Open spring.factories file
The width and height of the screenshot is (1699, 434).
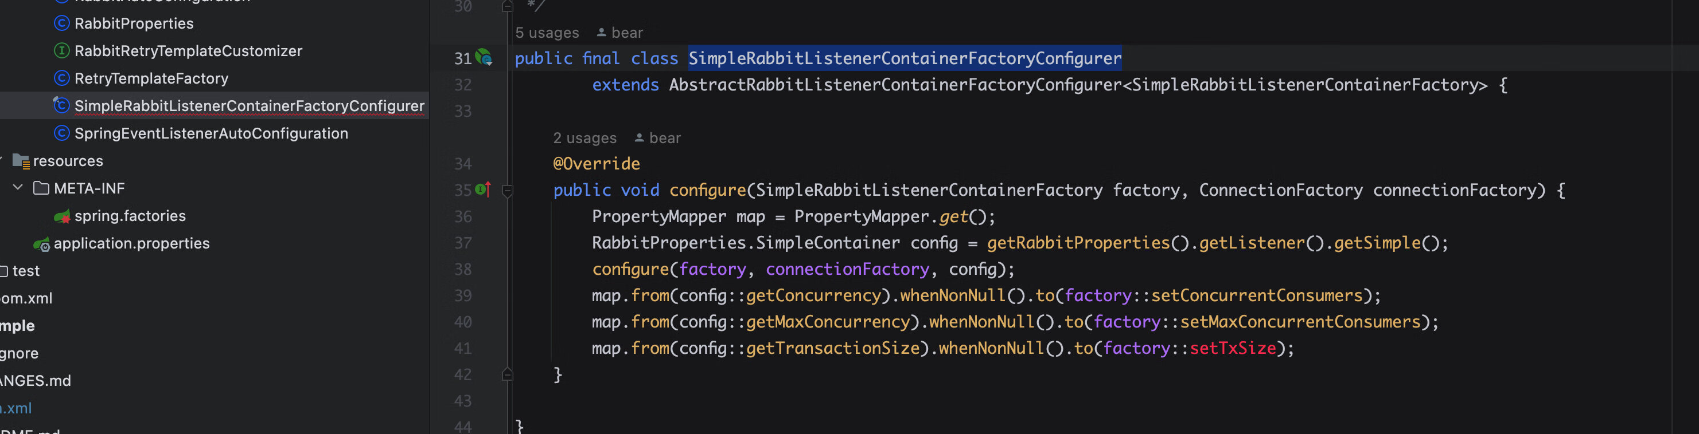(x=130, y=216)
